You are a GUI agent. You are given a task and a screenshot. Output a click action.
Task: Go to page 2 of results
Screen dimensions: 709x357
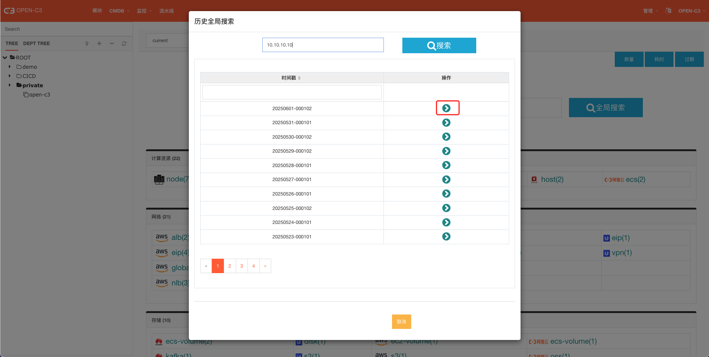229,266
